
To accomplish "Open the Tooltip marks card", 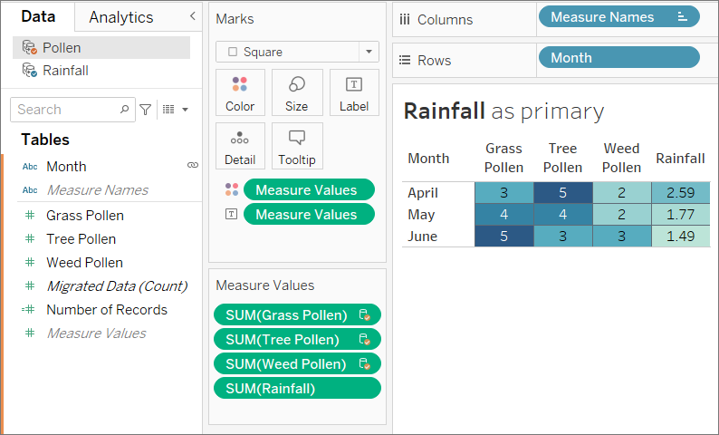I will point(297,147).
